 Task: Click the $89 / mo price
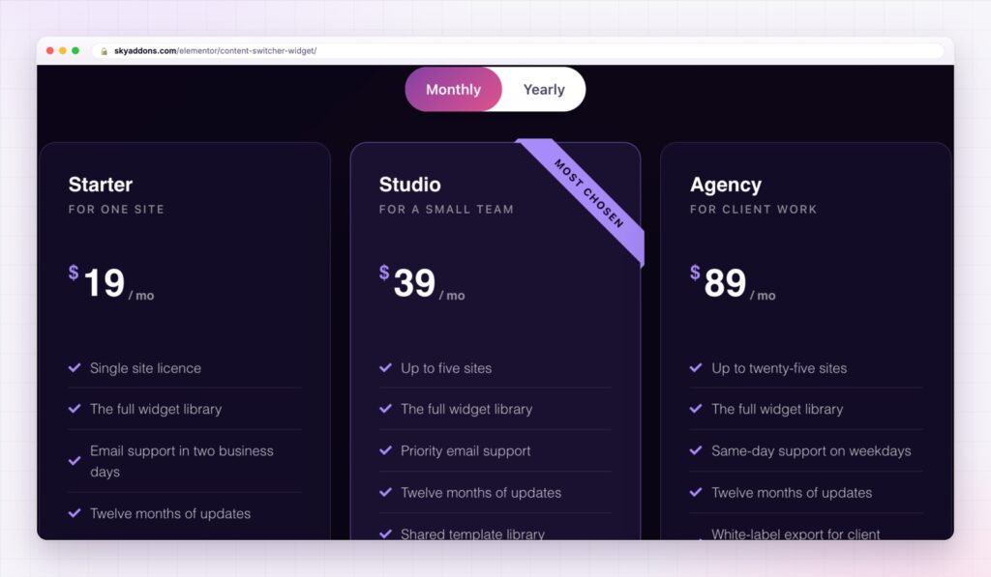coord(733,283)
